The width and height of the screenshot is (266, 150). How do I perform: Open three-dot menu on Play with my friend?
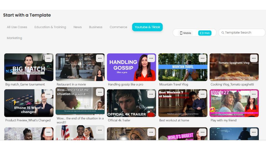pyautogui.click(x=254, y=94)
